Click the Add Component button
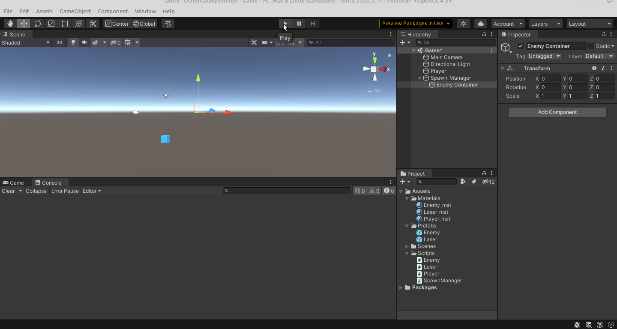This screenshot has height=329, width=617. point(557,112)
